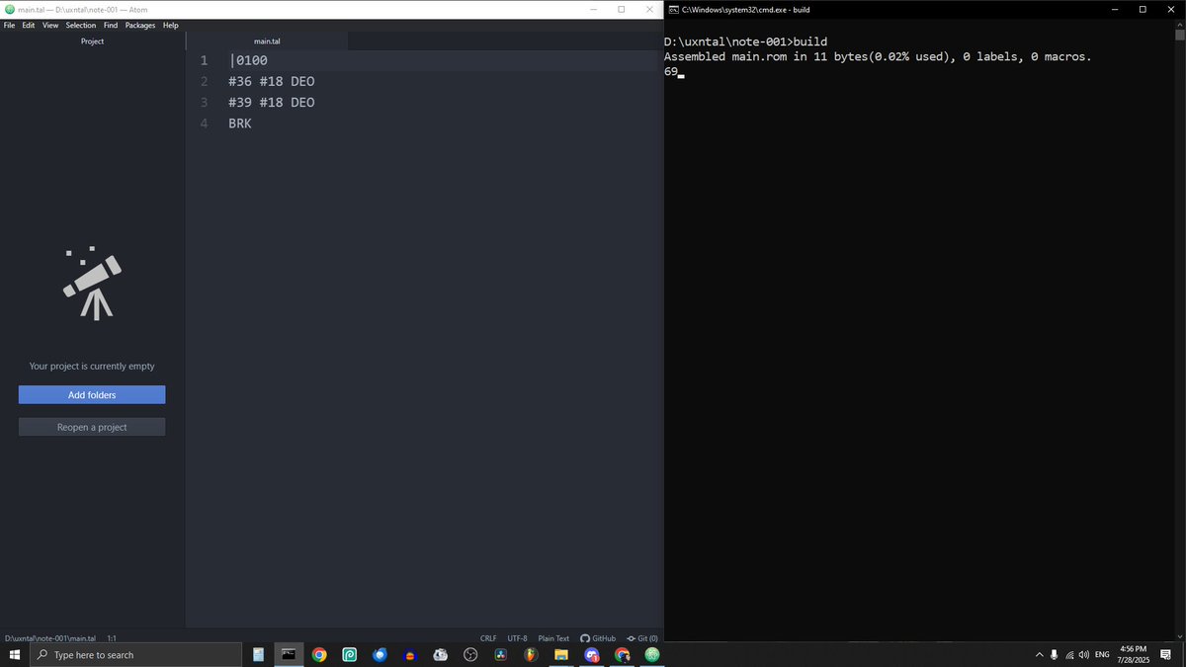This screenshot has width=1186, height=667.
Task: Open the Edit menu in Atom
Action: (x=27, y=25)
